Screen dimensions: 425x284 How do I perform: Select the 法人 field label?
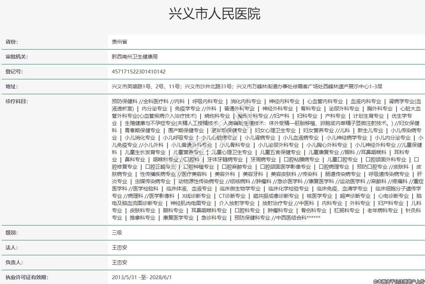11,248
